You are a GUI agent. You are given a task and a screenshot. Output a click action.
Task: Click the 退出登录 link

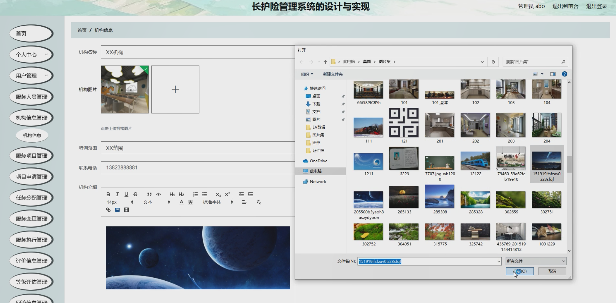[596, 6]
